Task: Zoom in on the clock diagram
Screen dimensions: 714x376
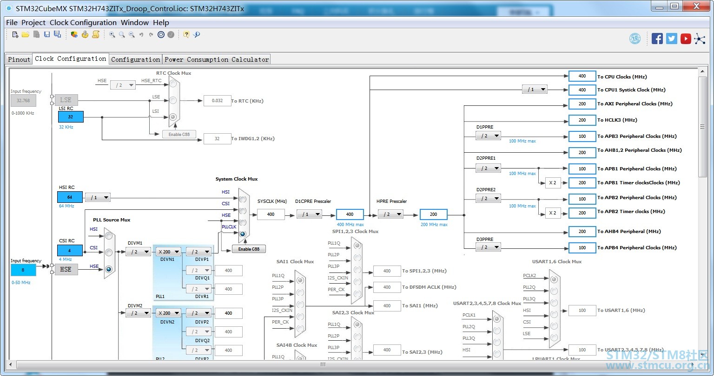Action: click(x=112, y=34)
